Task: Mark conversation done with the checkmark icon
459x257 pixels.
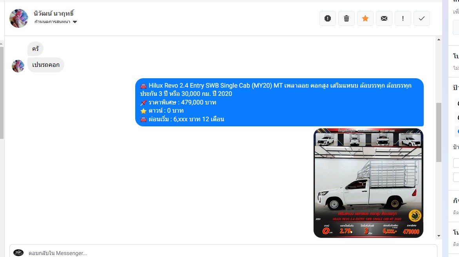Action: pyautogui.click(x=421, y=18)
